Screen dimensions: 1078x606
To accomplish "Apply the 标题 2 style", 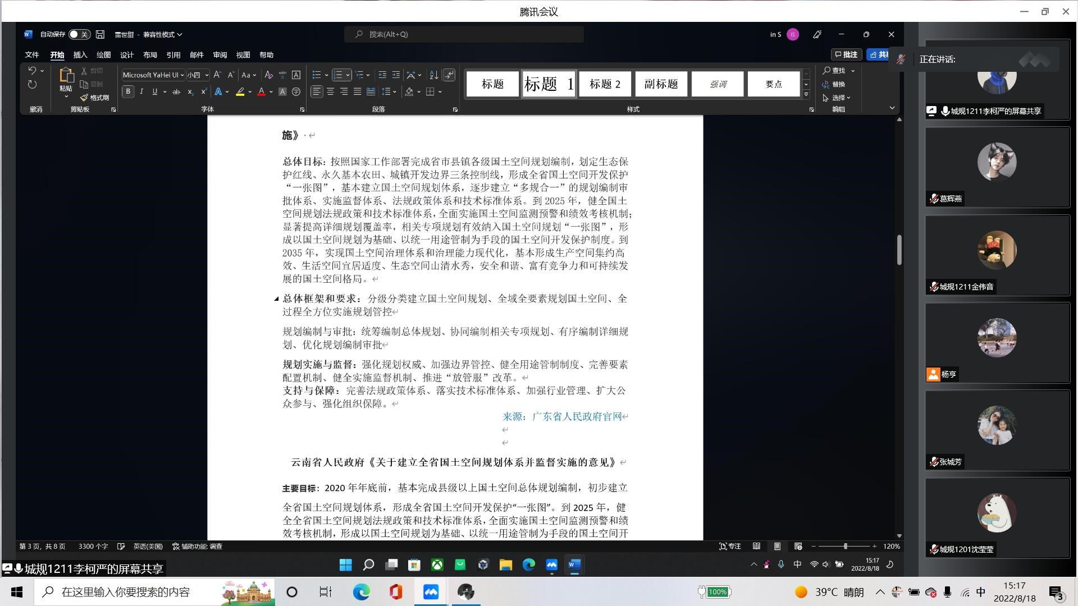I will pos(605,84).
